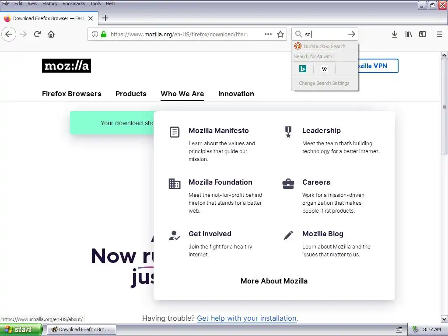This screenshot has height=336, width=448.
Task: Open the Library books icon
Action: coord(409,34)
